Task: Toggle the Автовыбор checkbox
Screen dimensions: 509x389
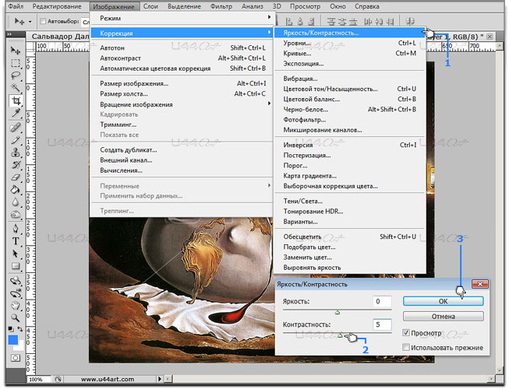Action: (x=43, y=21)
